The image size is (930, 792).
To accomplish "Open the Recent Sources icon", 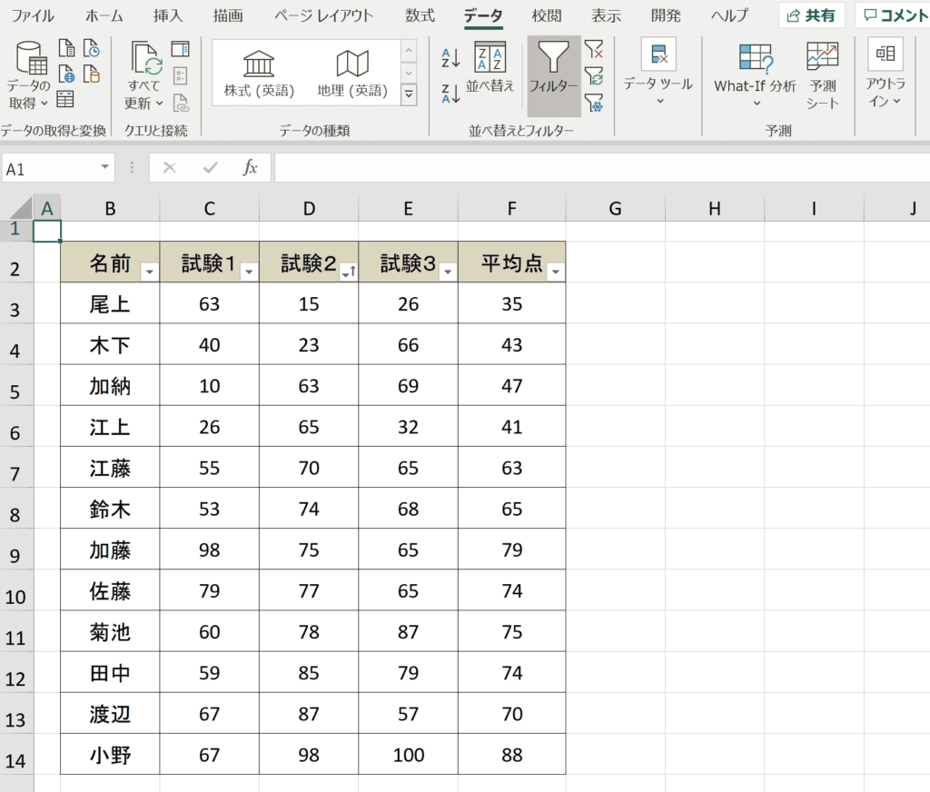I will point(92,48).
